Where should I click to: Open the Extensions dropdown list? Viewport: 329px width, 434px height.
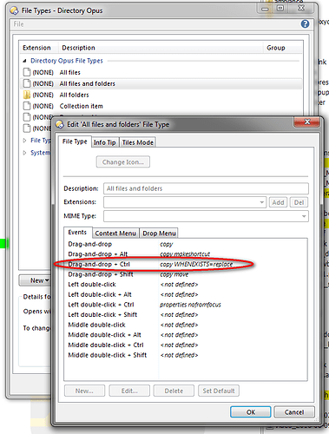[x=261, y=202]
